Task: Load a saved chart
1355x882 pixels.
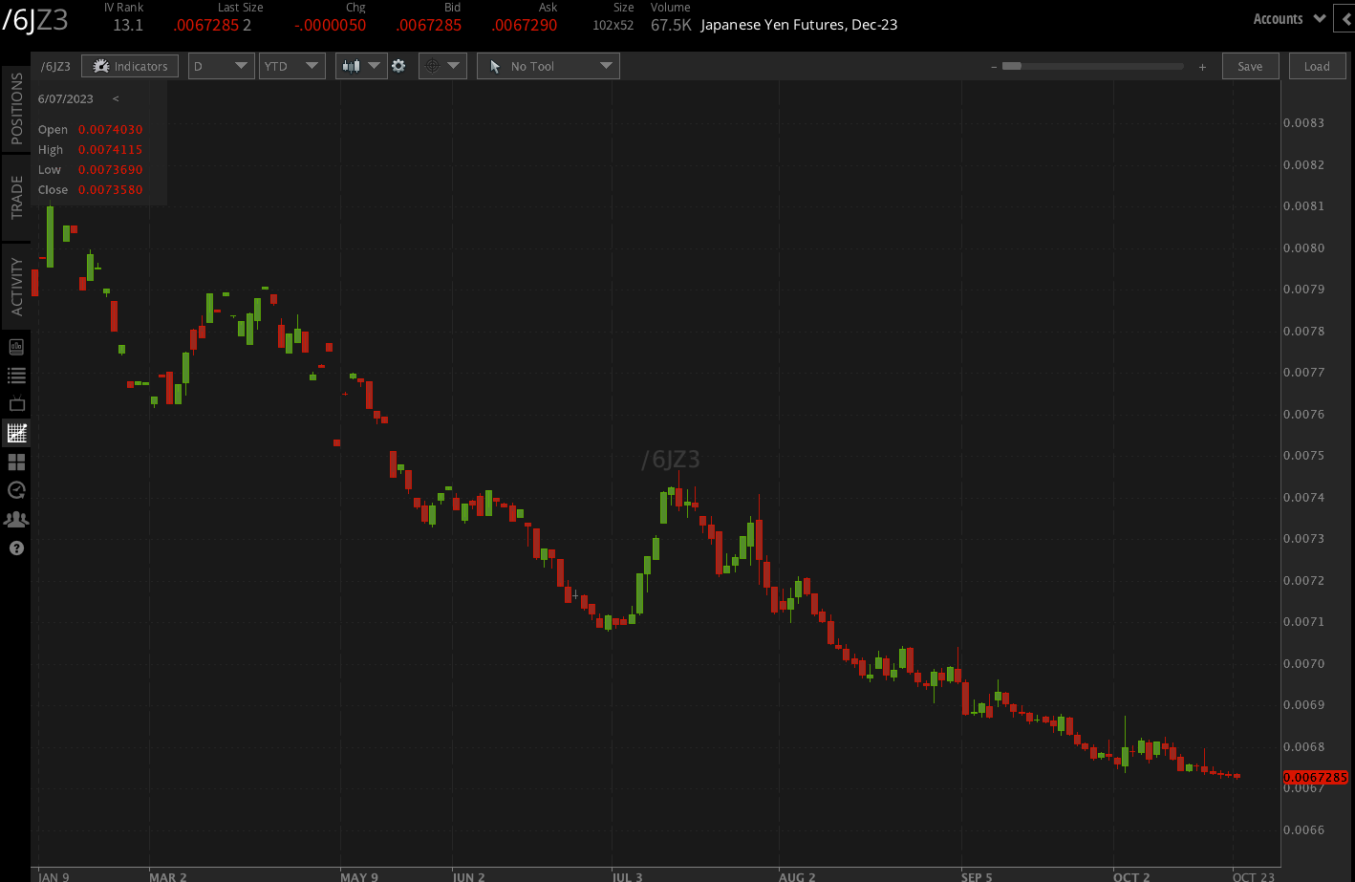Action: coord(1317,66)
